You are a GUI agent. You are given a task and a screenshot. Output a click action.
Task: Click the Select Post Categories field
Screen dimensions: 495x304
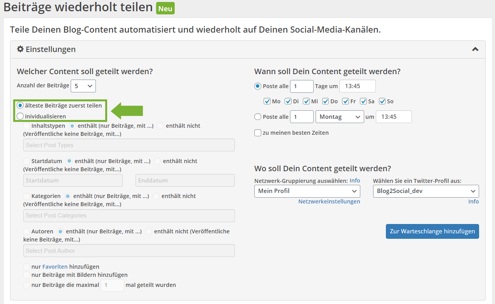coord(129,215)
